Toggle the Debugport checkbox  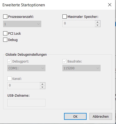[x=9, y=61]
